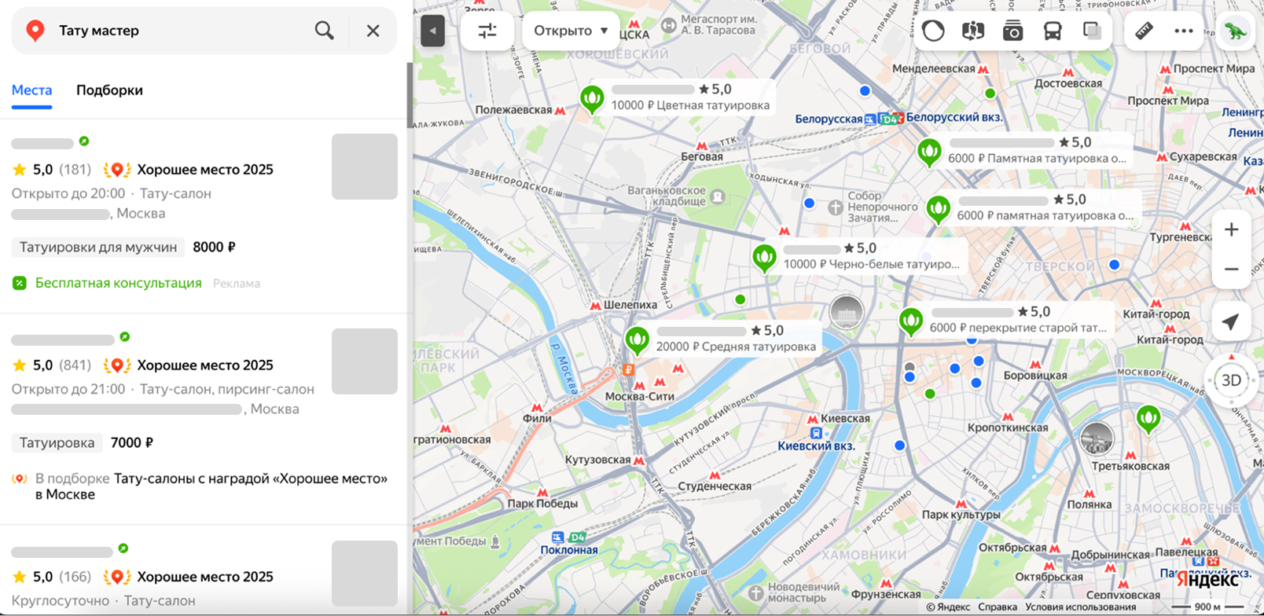1264x616 pixels.
Task: Click thumbnail of the 841-review salon card
Action: pos(365,361)
